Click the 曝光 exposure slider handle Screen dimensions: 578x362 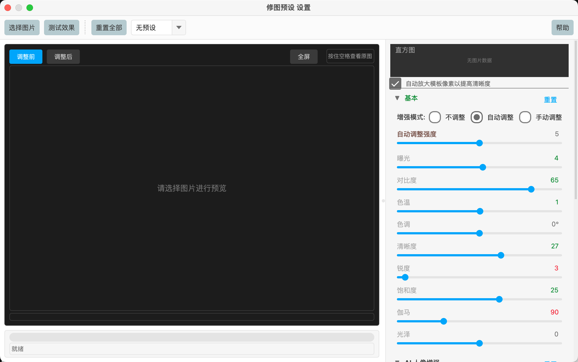(482, 167)
